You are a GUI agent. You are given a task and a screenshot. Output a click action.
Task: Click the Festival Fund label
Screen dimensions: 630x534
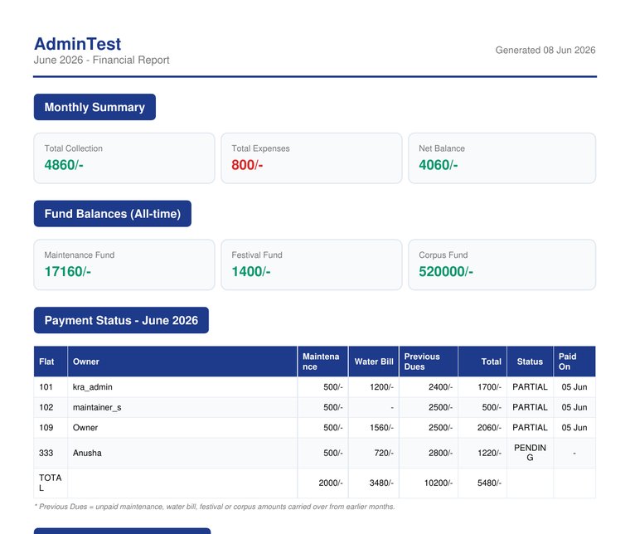click(257, 255)
